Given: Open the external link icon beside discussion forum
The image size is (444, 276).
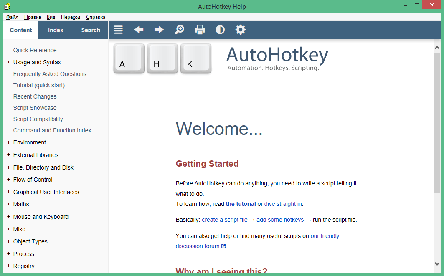Looking at the screenshot, I should tap(223, 246).
